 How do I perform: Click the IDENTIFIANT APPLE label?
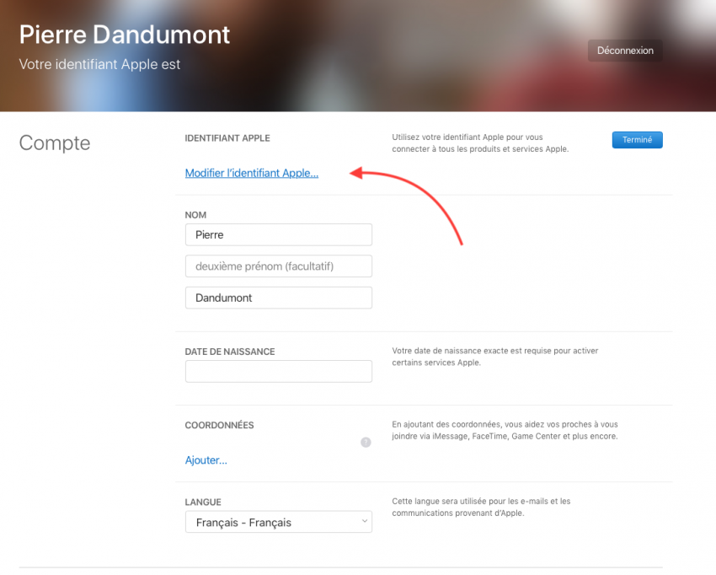point(227,138)
